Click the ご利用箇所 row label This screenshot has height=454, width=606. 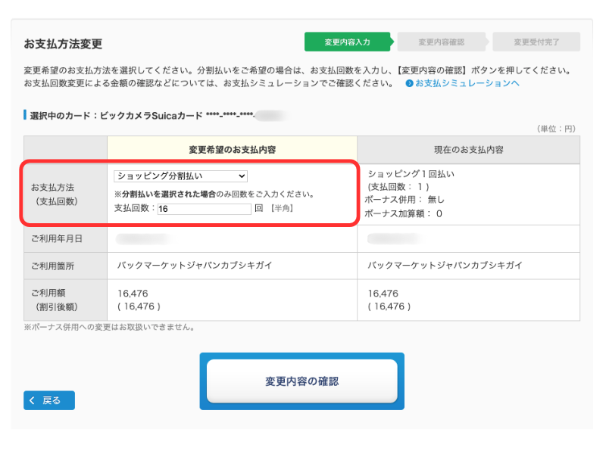pos(52,266)
